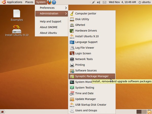Click the Administration submenu arrow
152x114 pixels.
pyautogui.click(x=66, y=14)
